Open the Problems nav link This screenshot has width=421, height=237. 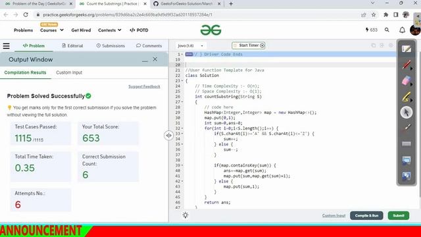(24, 30)
